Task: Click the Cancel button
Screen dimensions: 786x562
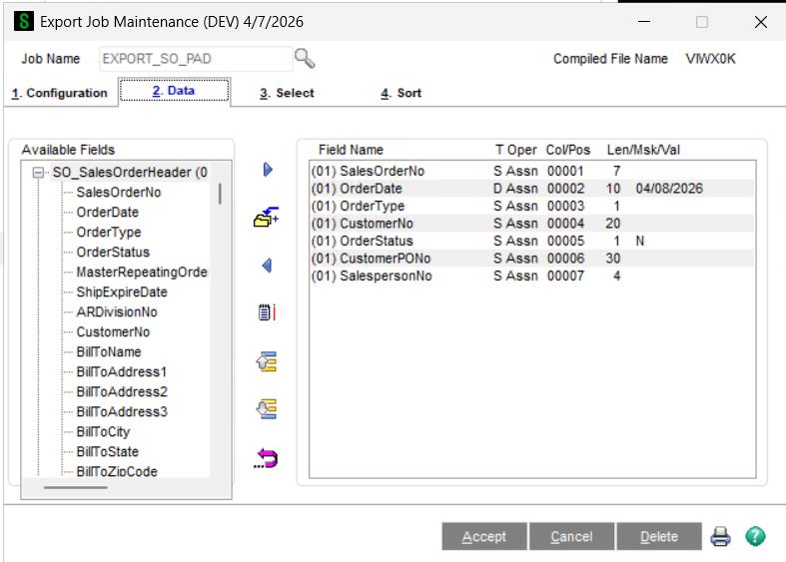Action: (x=571, y=536)
